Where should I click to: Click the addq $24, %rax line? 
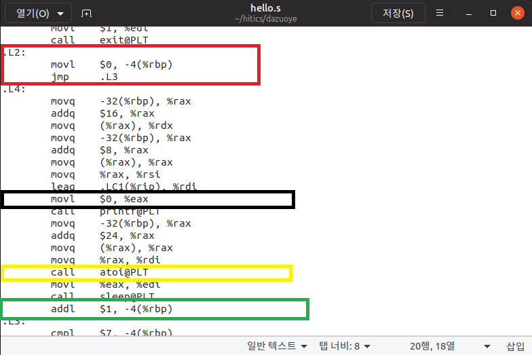coord(102,236)
